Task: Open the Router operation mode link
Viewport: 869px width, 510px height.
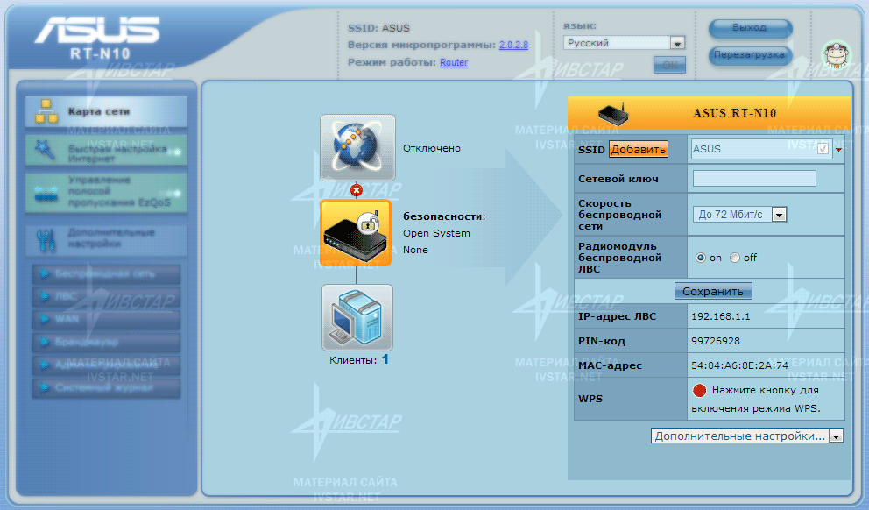Action: point(454,62)
